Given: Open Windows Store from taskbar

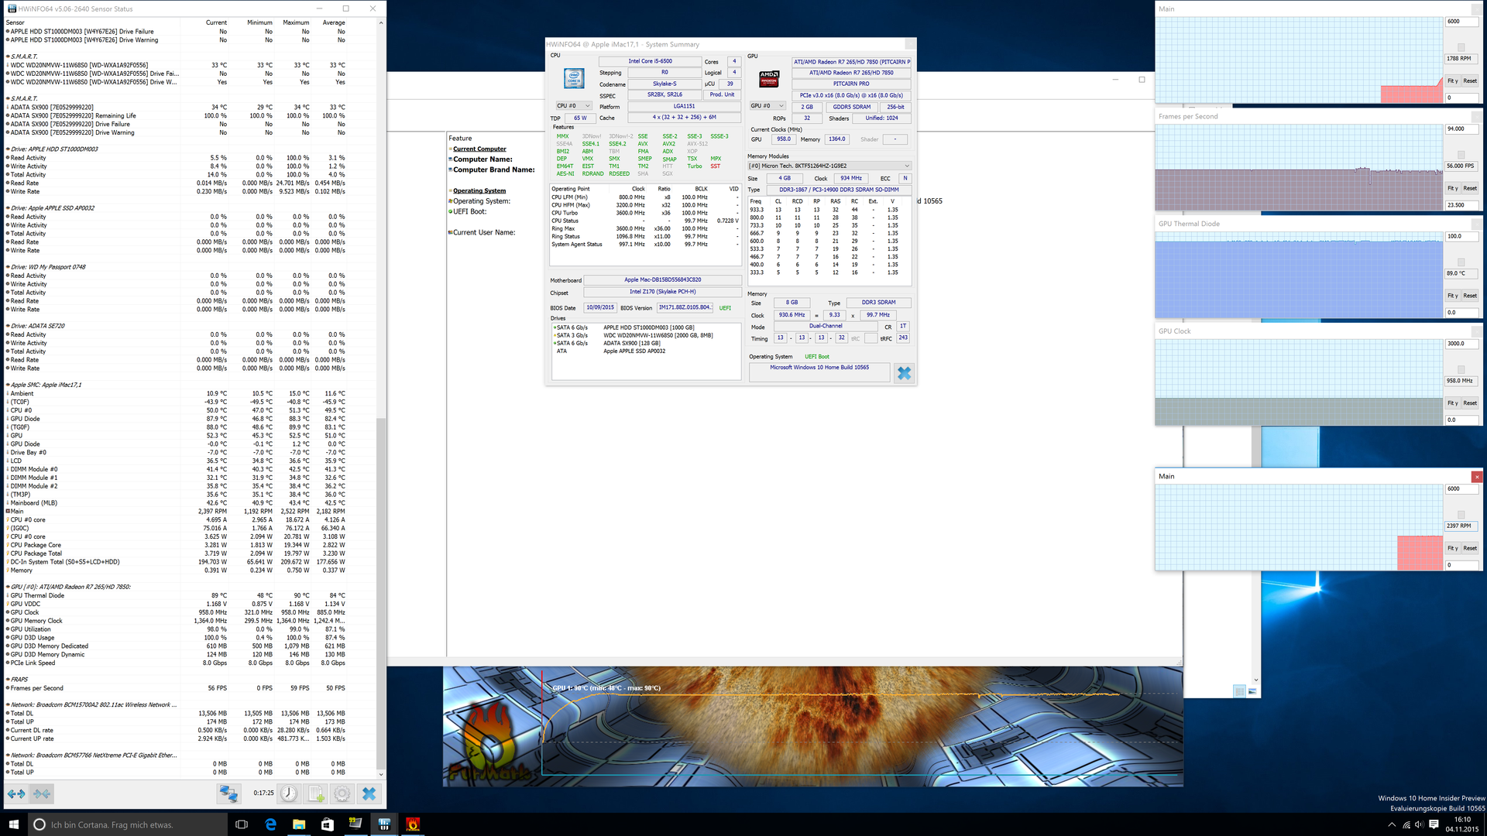Looking at the screenshot, I should [327, 824].
